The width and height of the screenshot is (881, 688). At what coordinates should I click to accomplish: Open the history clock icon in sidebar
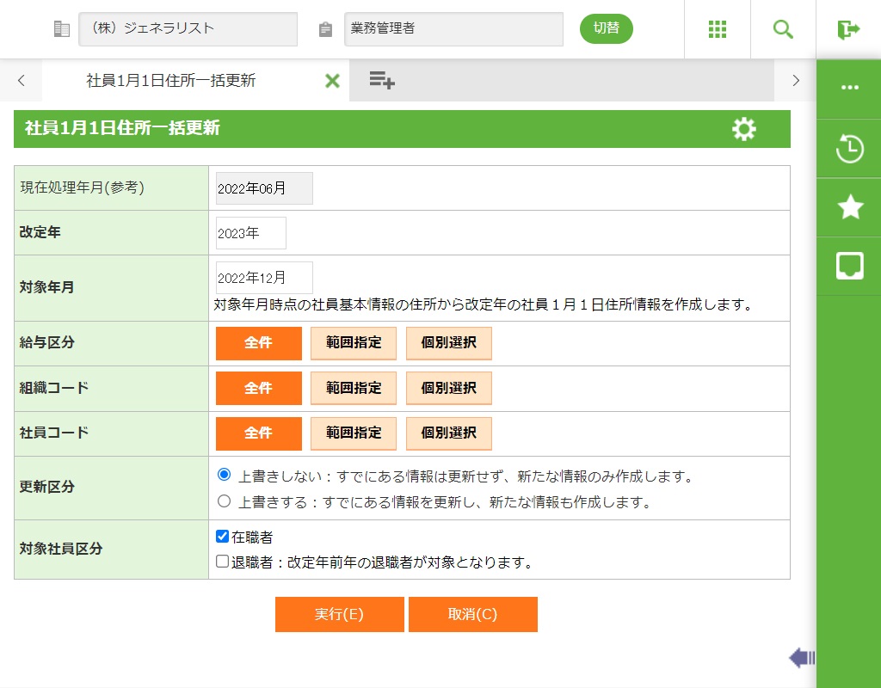pos(849,148)
